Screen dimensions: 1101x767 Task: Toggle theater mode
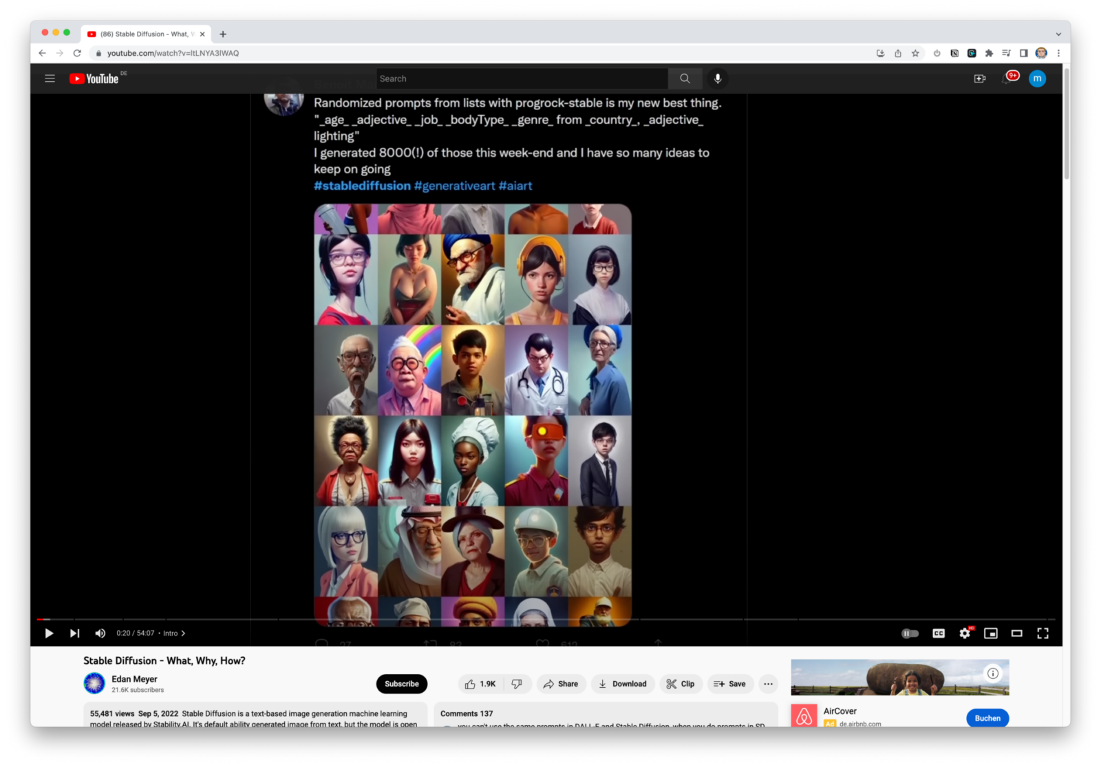(1017, 634)
